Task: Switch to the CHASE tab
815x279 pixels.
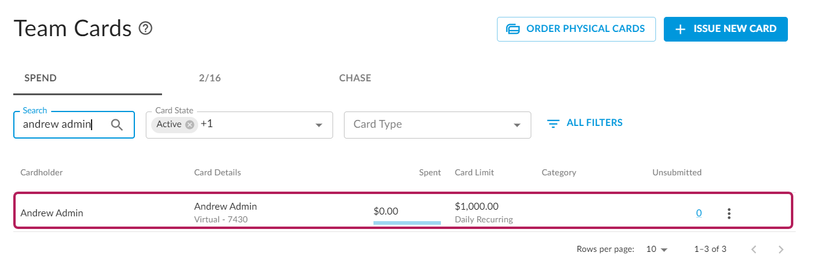Action: click(x=355, y=78)
